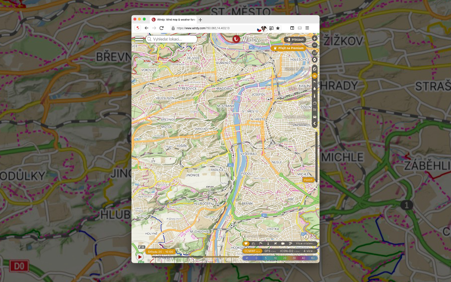Click the Vyhledat lokaci search field
The image size is (451, 282).
171,39
